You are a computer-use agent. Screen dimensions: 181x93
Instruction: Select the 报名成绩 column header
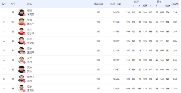coord(98,4)
